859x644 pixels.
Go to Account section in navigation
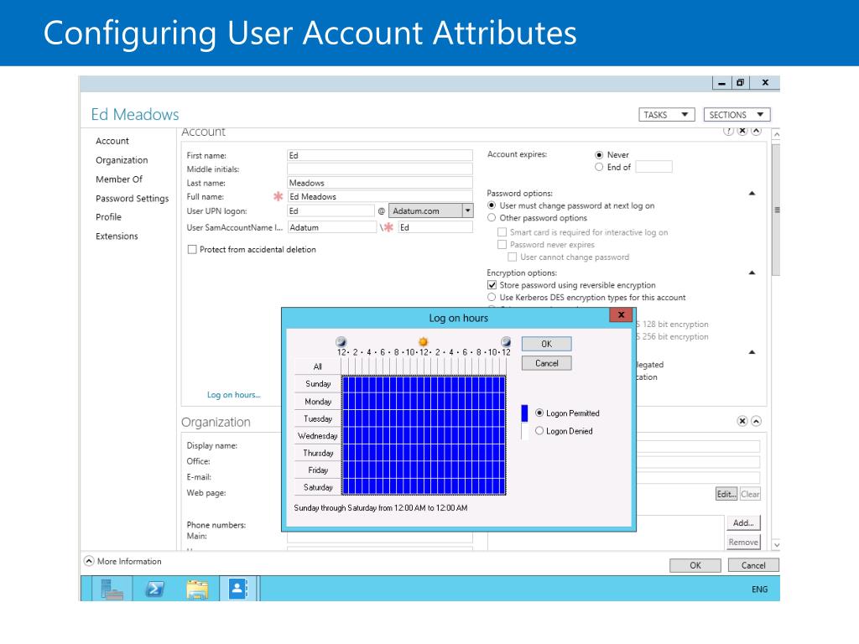pyautogui.click(x=112, y=141)
